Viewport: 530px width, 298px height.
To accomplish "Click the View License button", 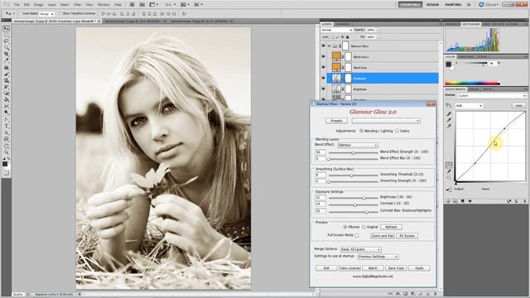I will click(x=349, y=268).
